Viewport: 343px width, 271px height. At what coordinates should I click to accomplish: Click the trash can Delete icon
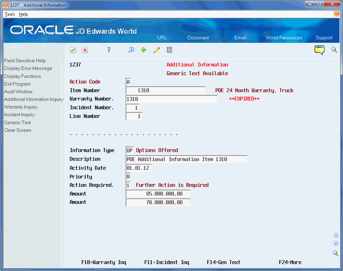[169, 50]
